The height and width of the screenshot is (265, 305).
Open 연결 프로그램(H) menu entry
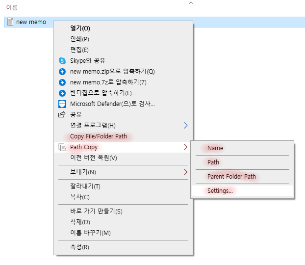coord(123,126)
